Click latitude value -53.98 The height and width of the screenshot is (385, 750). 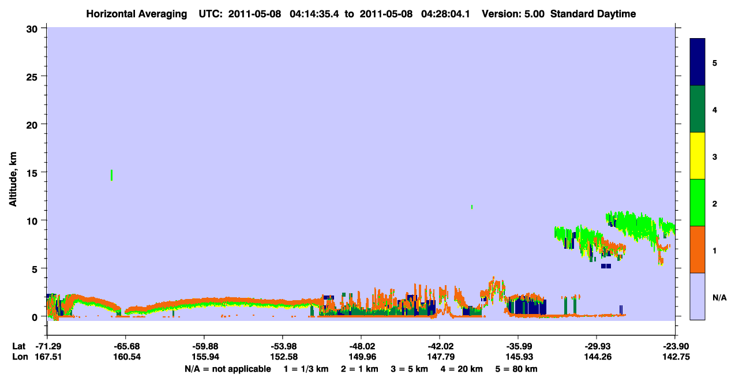(x=283, y=346)
